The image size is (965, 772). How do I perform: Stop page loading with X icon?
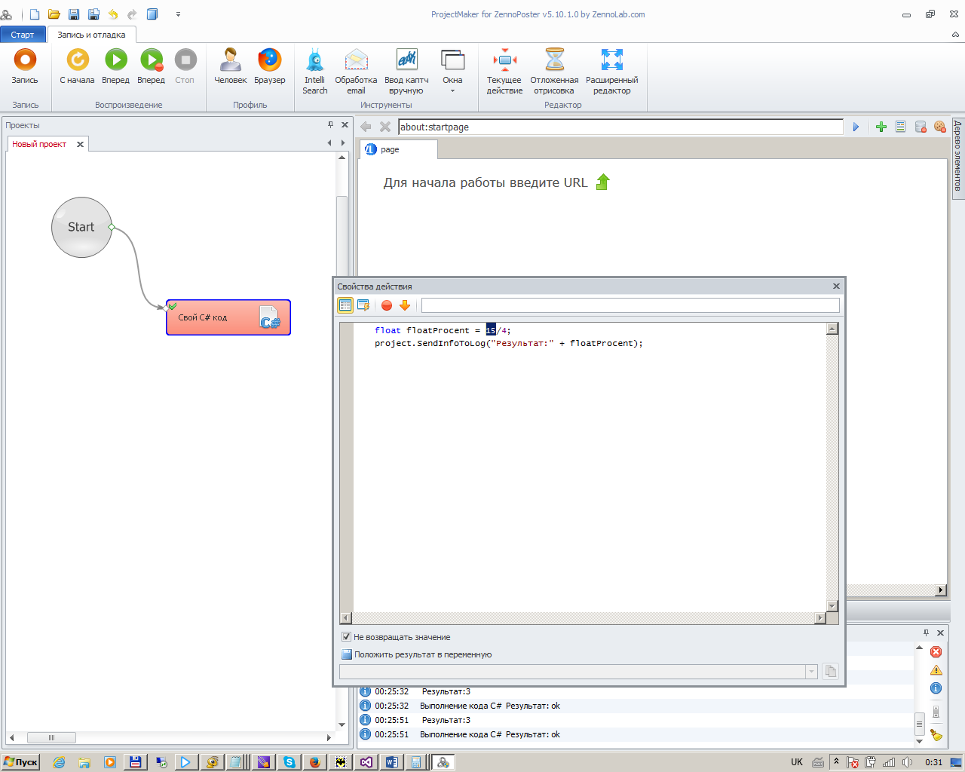385,127
